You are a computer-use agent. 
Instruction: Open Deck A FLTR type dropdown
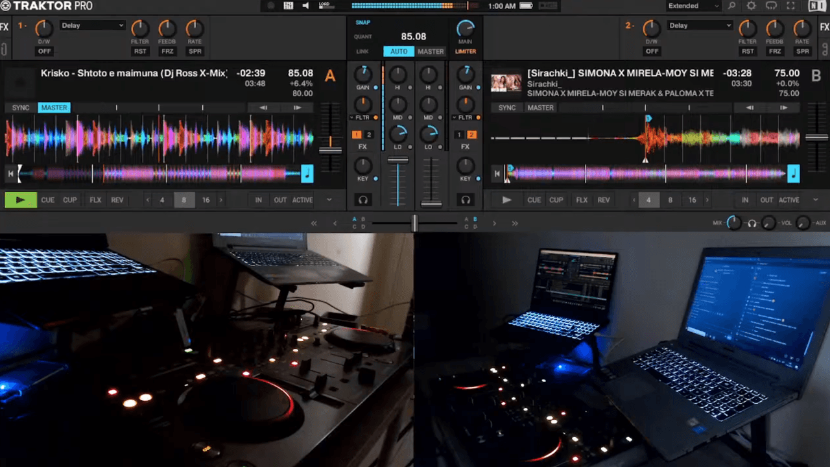coord(353,117)
